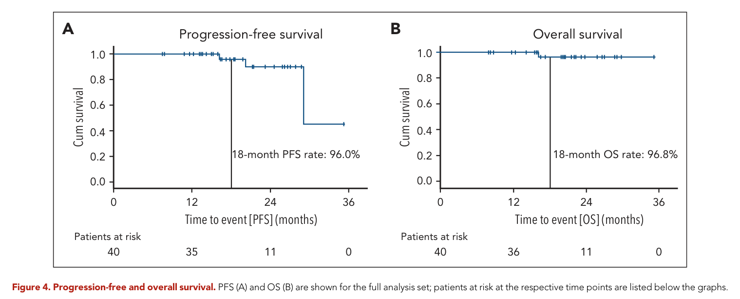The width and height of the screenshot is (740, 299).
Task: Click the 18-month vertical line in OS chart
Action: click(x=550, y=122)
